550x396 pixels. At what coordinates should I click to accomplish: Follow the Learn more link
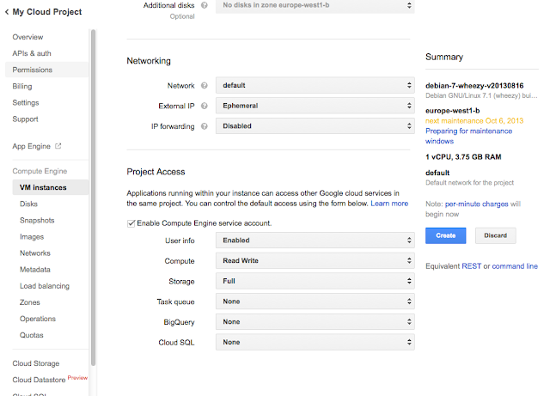pos(389,204)
